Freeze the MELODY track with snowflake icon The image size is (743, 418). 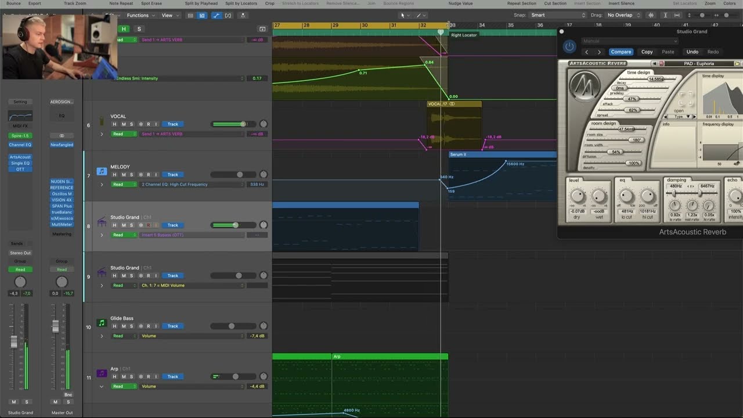coord(140,175)
